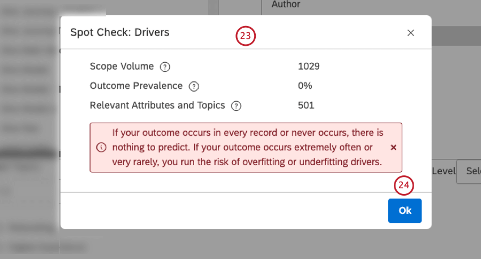Dismiss the red overfitting warning banner
This screenshot has height=259, width=481.
(x=393, y=147)
